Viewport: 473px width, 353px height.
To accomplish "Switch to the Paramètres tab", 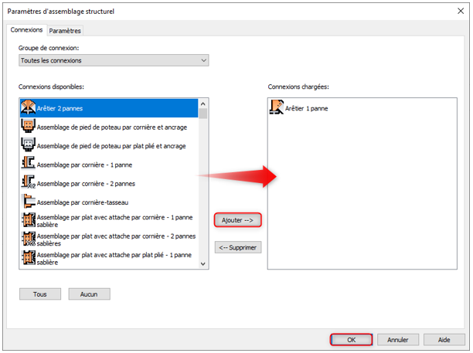I will pos(65,30).
